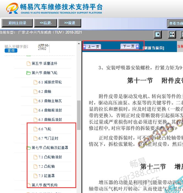Open tree item 7.3 缸盖罩
This screenshot has height=193, width=183.
click(47, 176)
